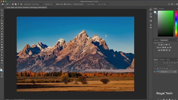Switch to the Libraries tab
The image size is (178, 100).
click(156, 40)
